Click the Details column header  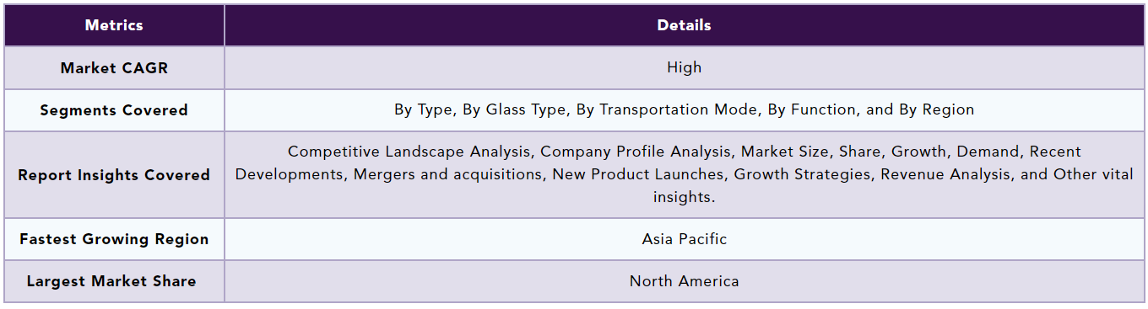(x=684, y=25)
